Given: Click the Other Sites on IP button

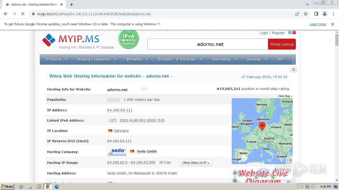Looking at the screenshot, I should pyautogui.click(x=195, y=163).
